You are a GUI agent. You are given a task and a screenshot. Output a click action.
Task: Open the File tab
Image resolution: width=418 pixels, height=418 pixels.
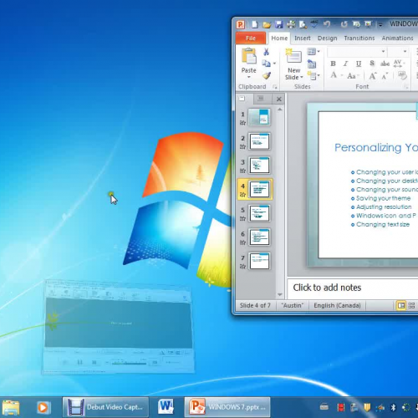click(251, 38)
